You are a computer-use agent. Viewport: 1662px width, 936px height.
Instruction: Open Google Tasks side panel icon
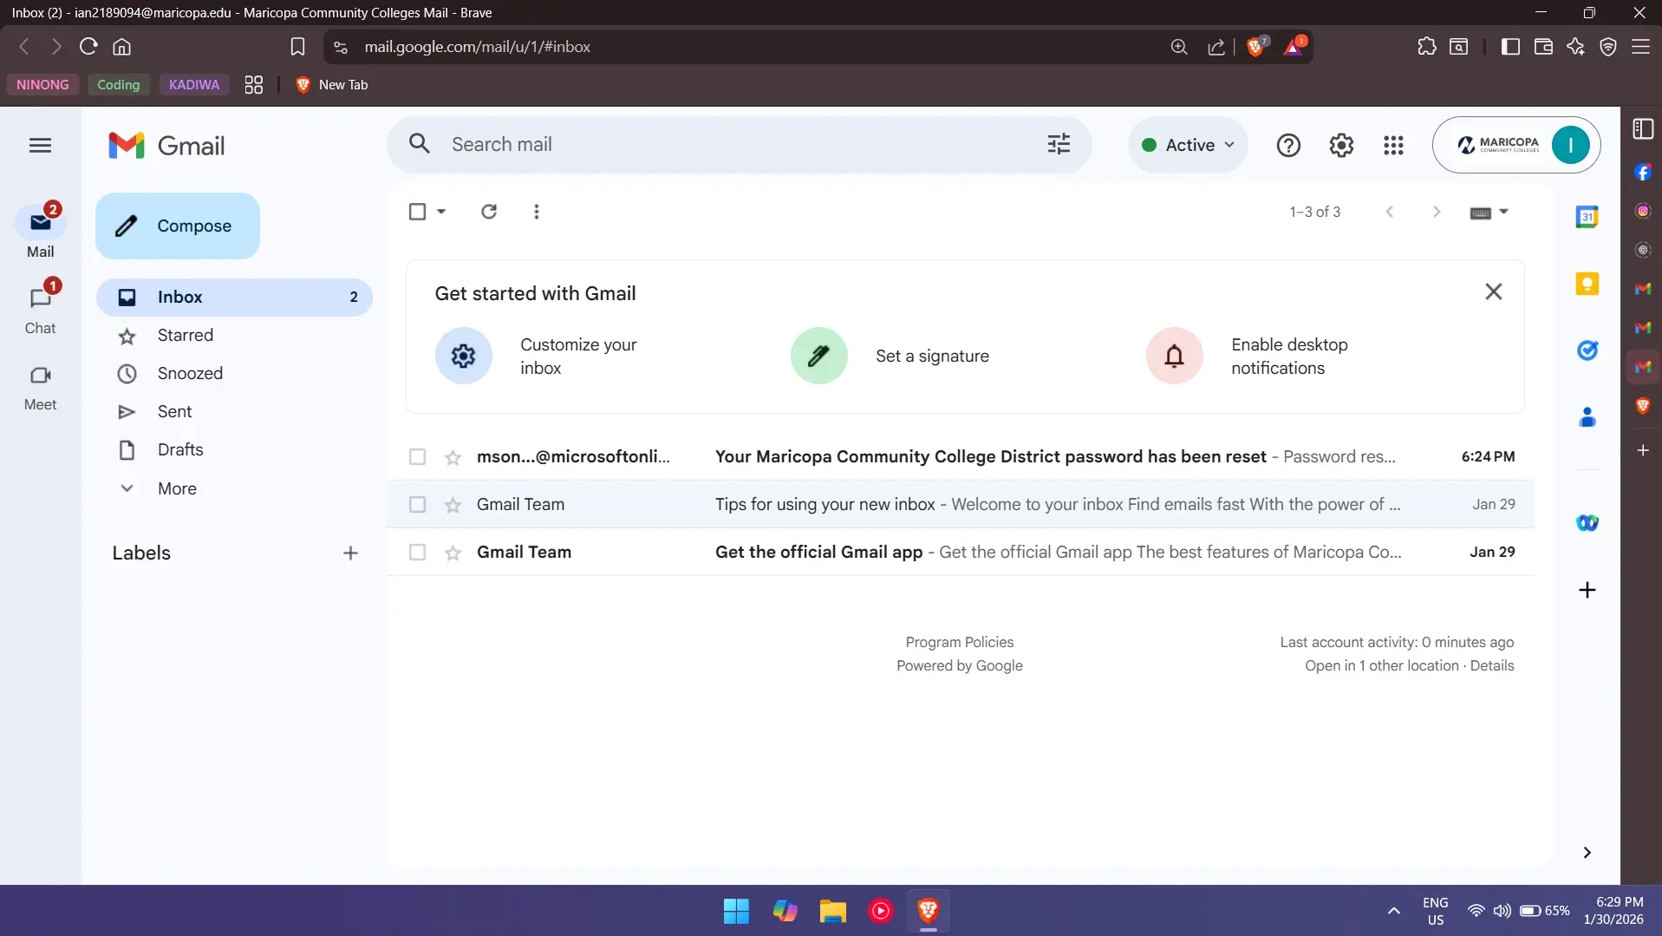[x=1587, y=350]
